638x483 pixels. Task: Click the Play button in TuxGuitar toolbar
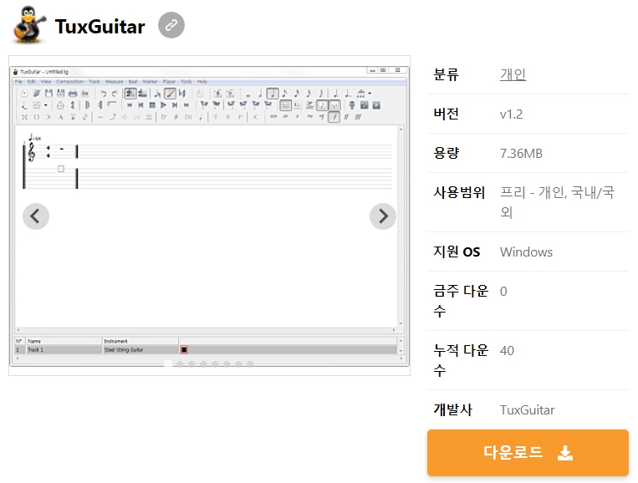164,105
